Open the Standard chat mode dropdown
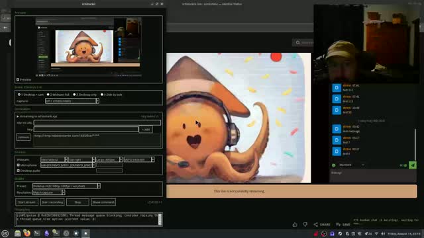The height and width of the screenshot is (238, 424). pos(352,165)
